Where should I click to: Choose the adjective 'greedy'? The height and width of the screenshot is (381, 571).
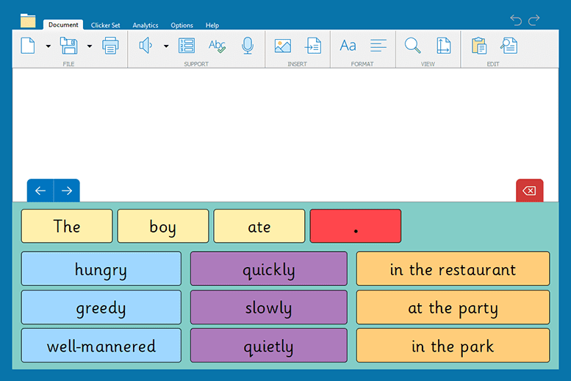point(101,307)
